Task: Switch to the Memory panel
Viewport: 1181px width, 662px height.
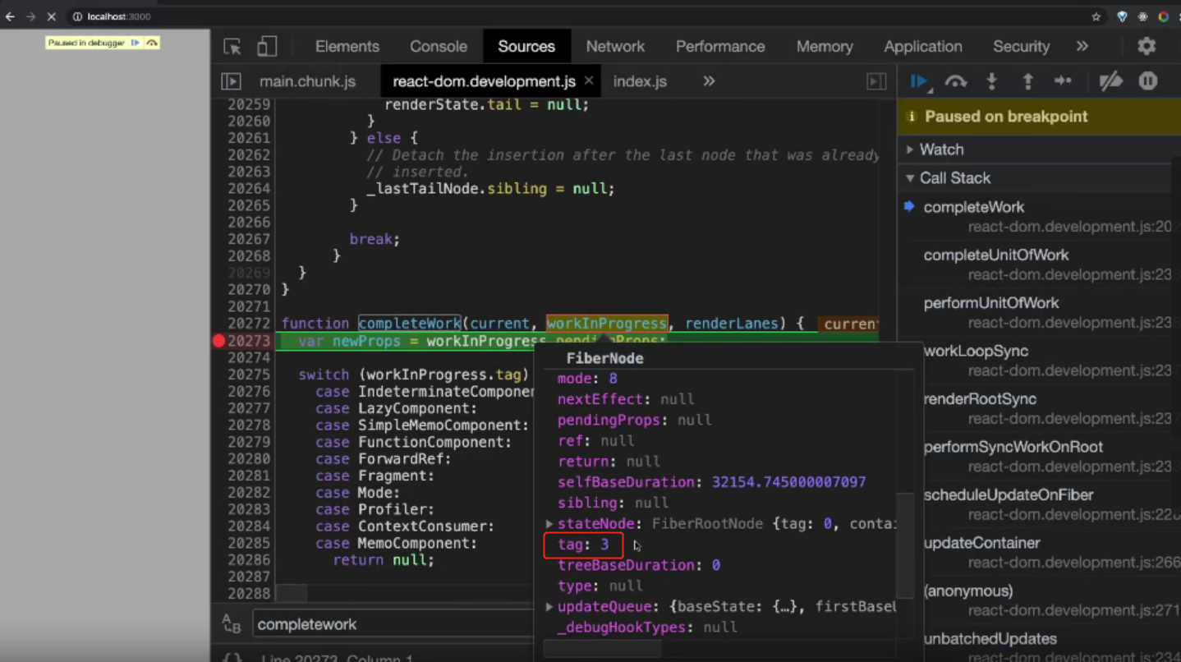Action: [825, 47]
